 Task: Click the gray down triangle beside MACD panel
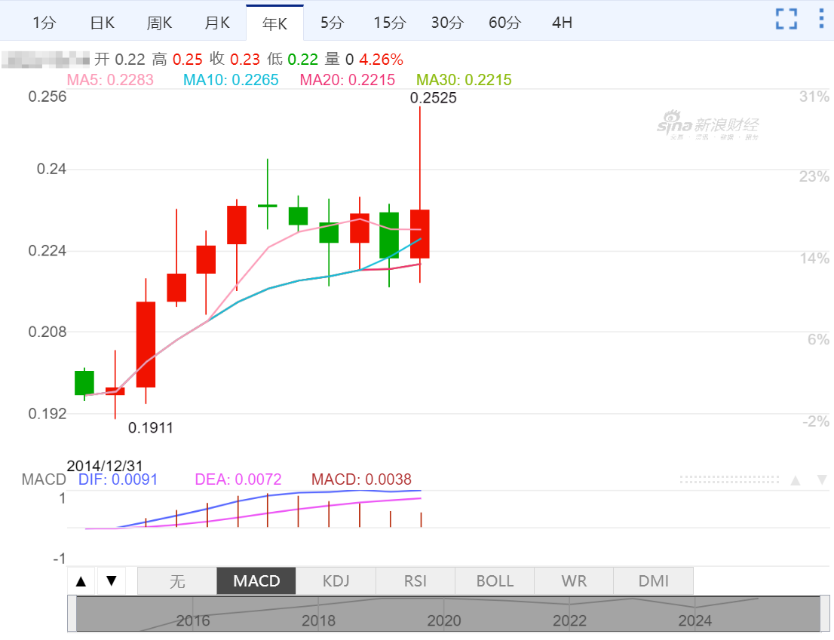(x=821, y=479)
